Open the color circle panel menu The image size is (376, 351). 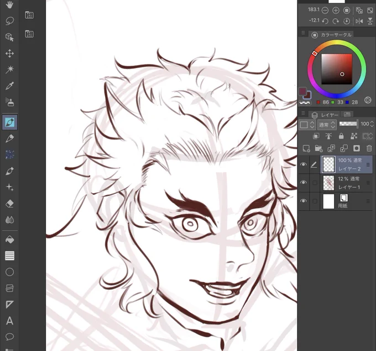click(x=303, y=33)
